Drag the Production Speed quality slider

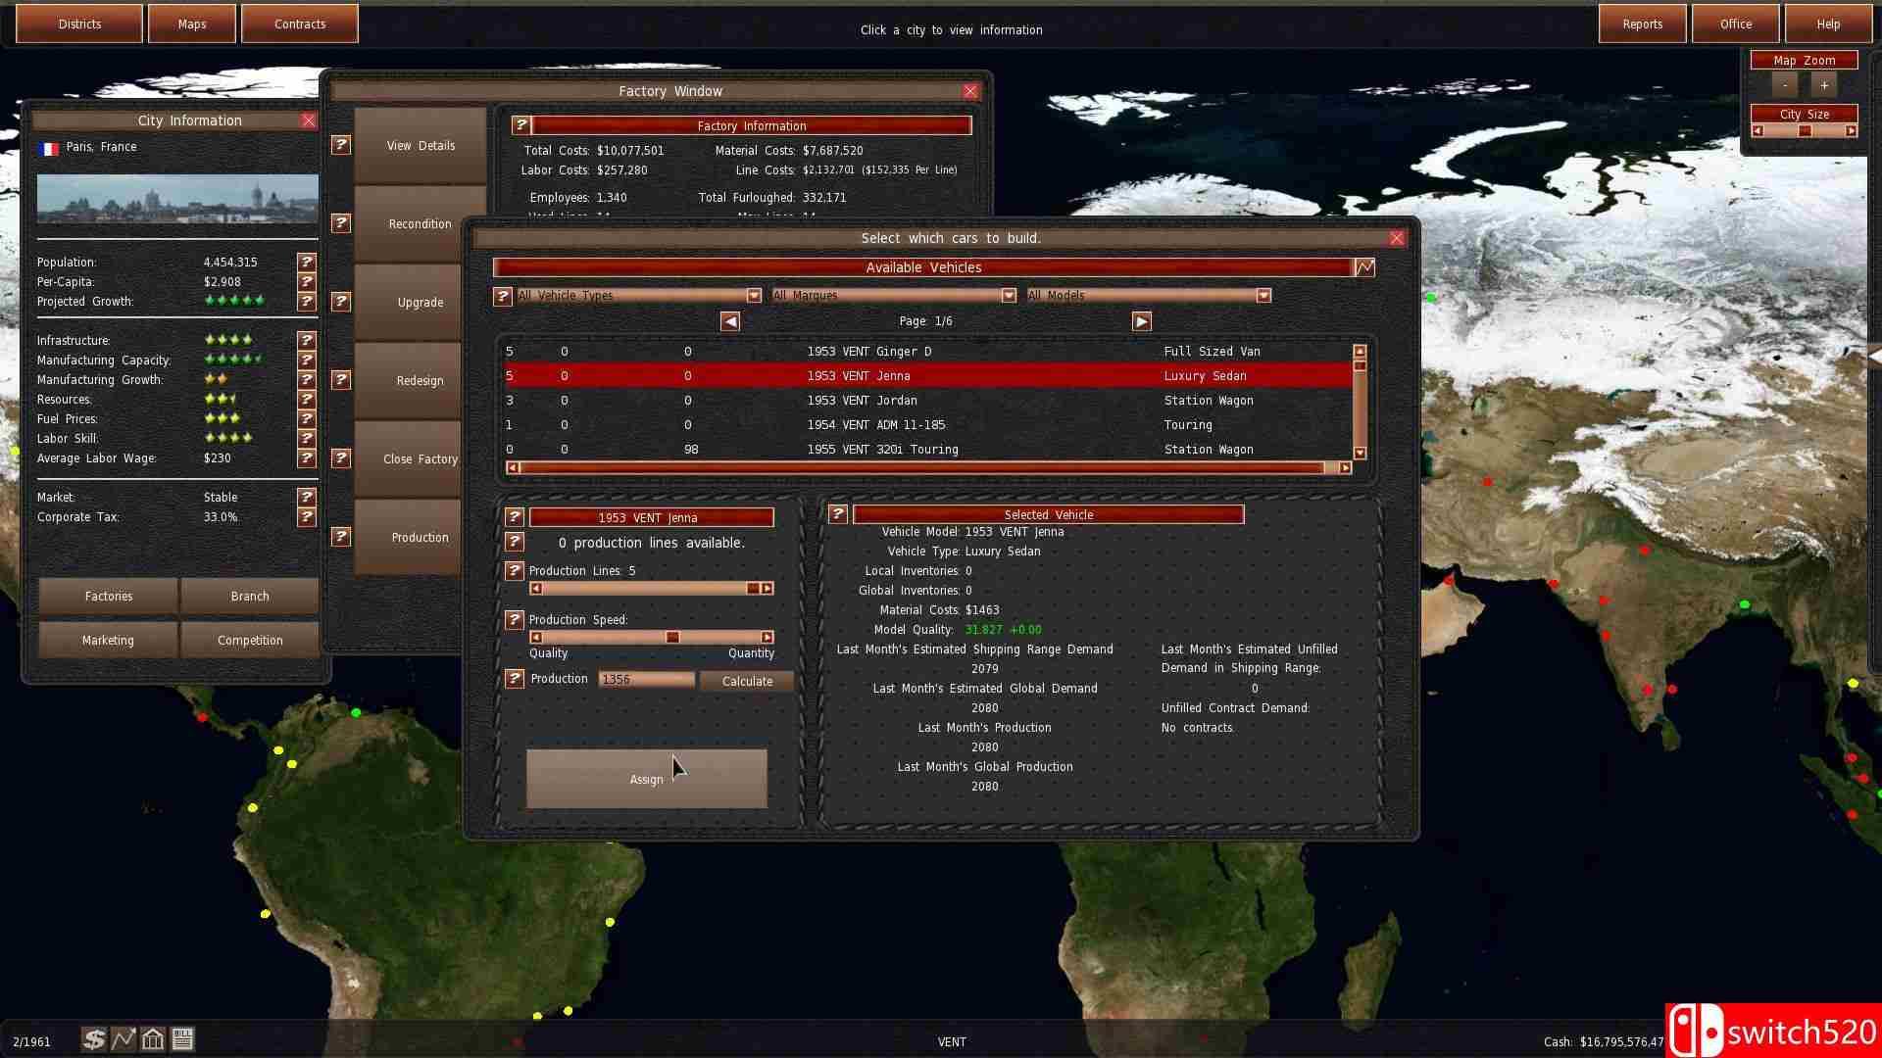[673, 637]
